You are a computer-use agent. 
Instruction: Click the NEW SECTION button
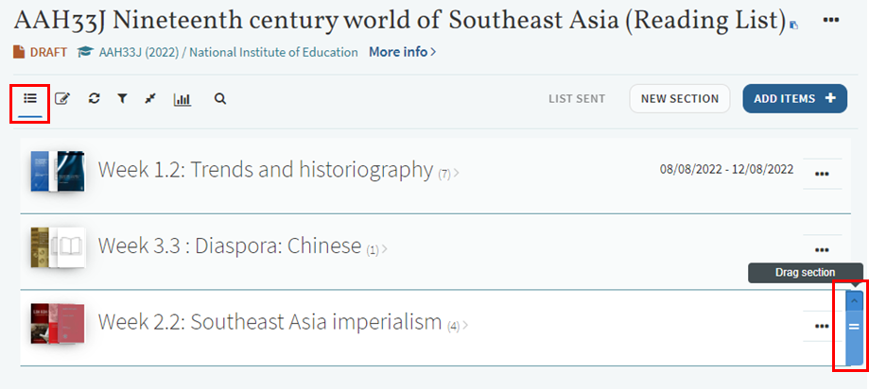[x=680, y=98]
